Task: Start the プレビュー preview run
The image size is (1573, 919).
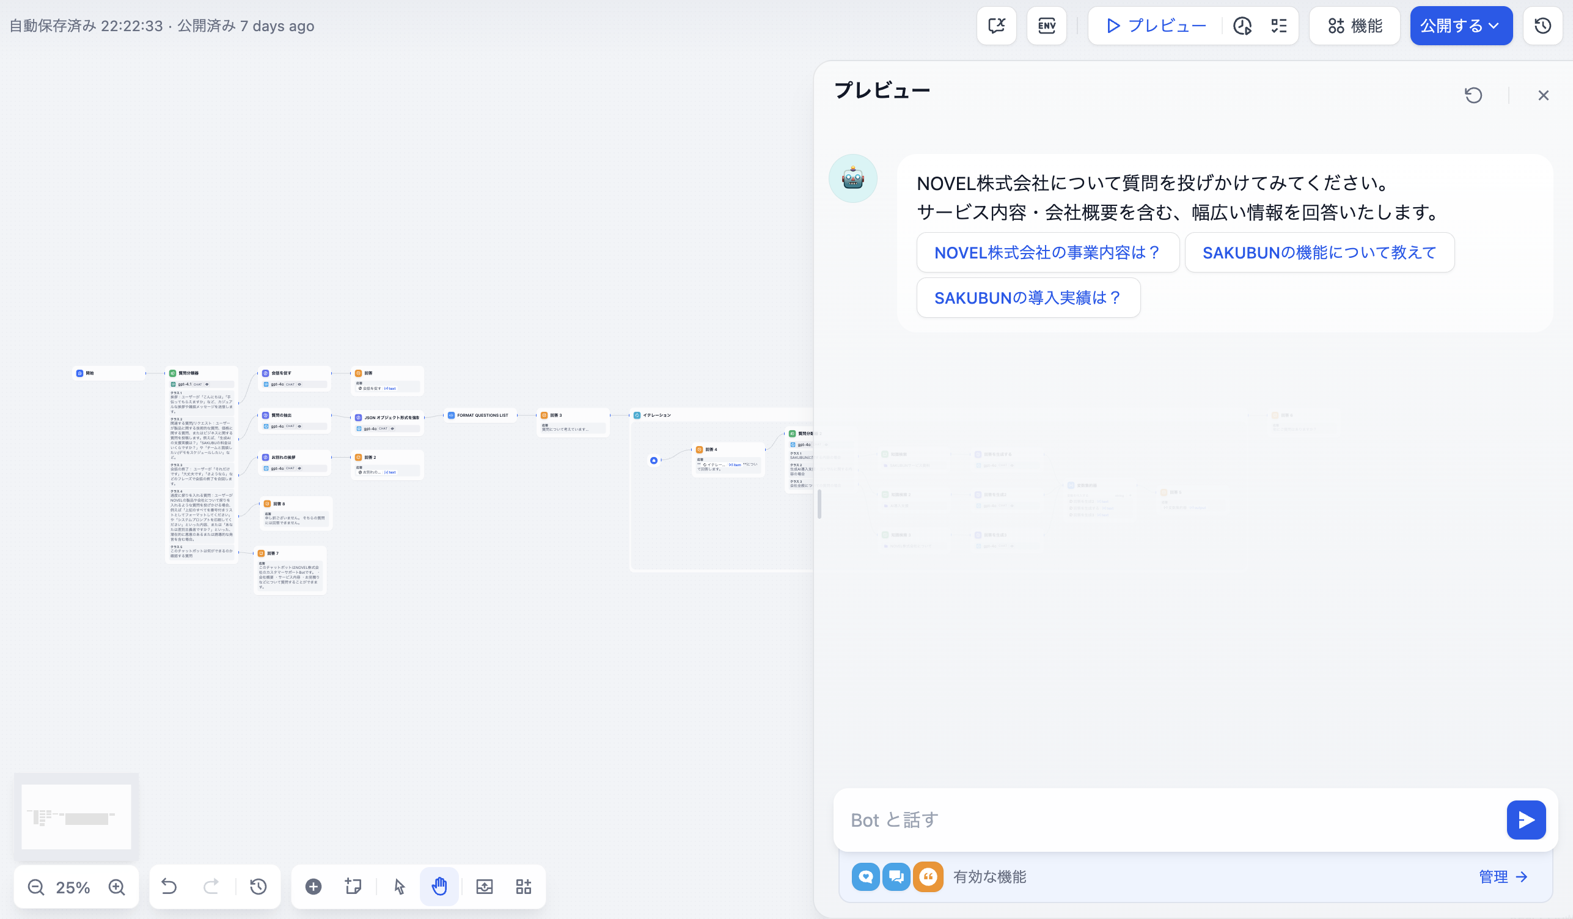Action: [1157, 26]
